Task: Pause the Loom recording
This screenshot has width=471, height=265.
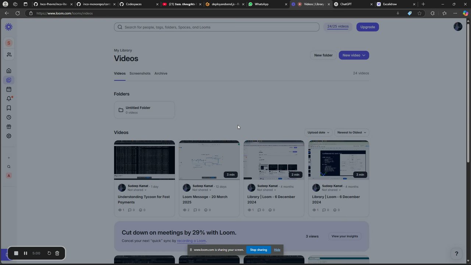Action: [25, 253]
